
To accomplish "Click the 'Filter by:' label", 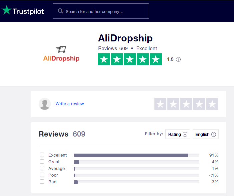I will click(154, 134).
